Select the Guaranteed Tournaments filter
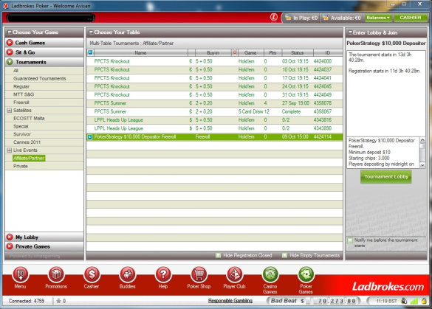 [x=40, y=78]
